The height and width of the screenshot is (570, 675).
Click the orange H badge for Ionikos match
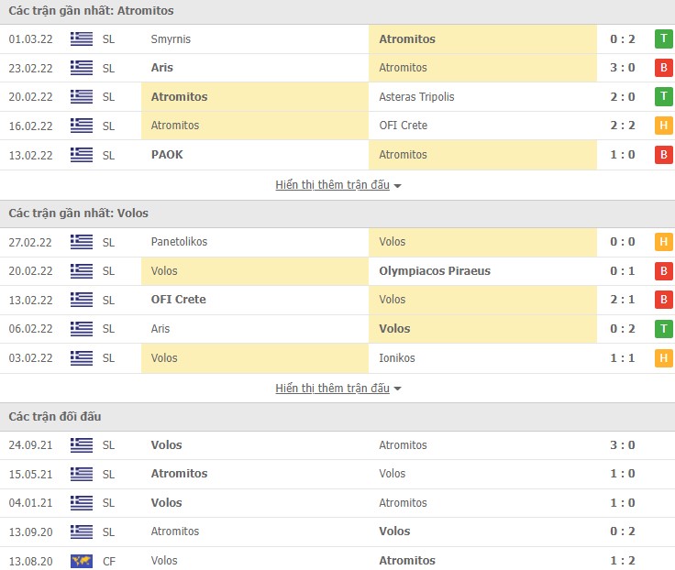[663, 358]
